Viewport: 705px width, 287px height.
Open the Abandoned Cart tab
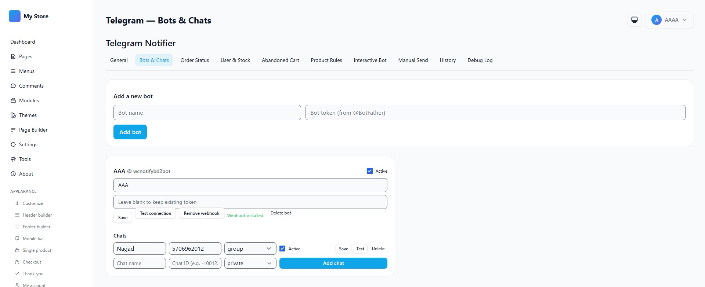click(281, 60)
